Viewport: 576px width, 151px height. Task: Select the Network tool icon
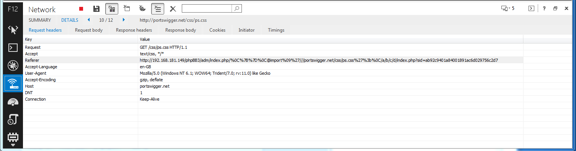[x=13, y=83]
